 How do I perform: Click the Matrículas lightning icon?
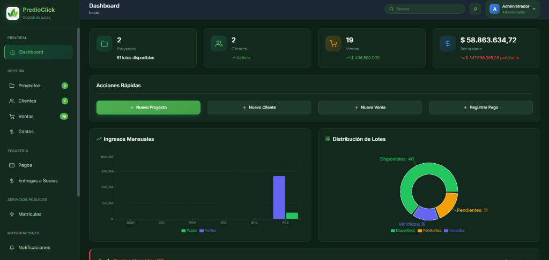[12, 214]
